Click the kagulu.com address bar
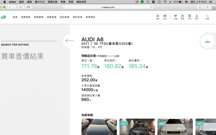Viewport: 216px width, 135px height. [108, 7]
